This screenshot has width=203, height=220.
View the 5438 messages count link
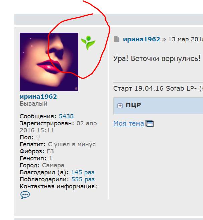click(66, 116)
